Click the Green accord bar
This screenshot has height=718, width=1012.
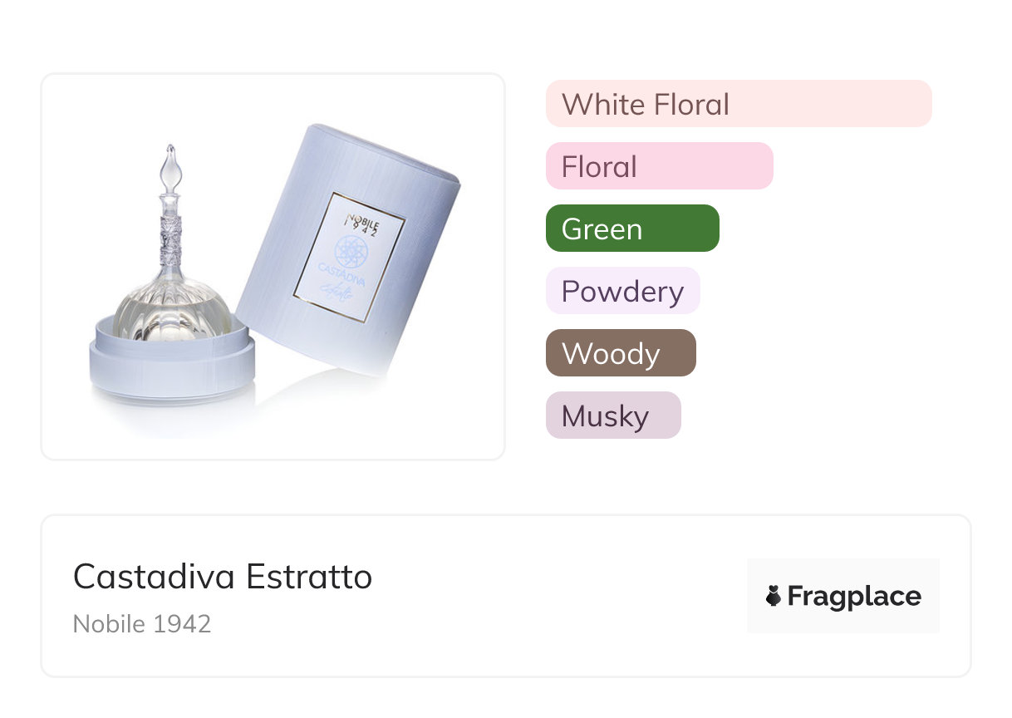(631, 229)
